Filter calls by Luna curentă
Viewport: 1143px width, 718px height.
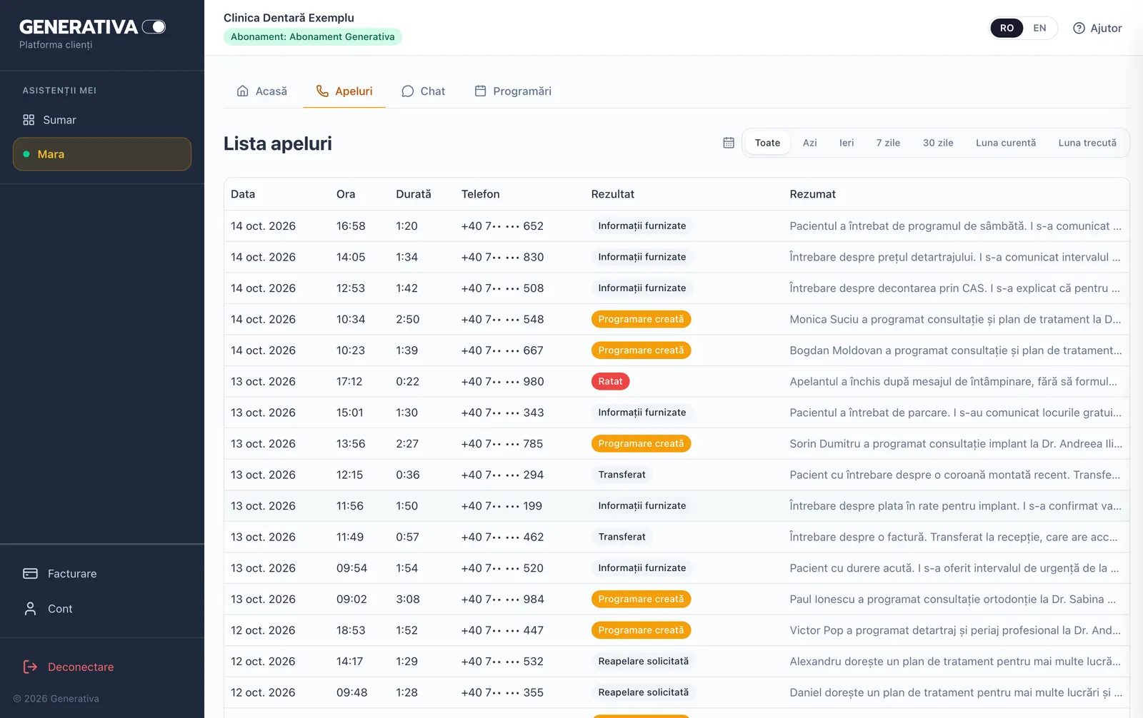[1006, 143]
